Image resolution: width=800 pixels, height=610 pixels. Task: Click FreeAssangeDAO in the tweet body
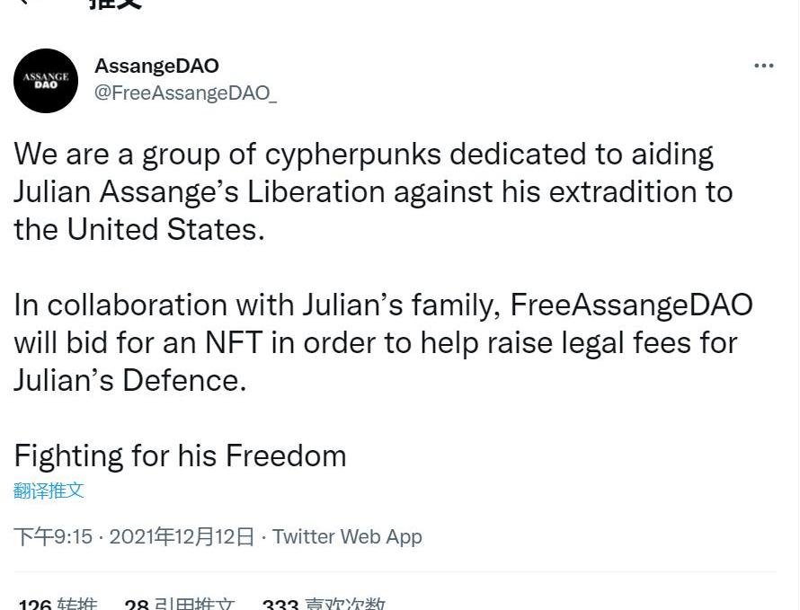coord(632,305)
